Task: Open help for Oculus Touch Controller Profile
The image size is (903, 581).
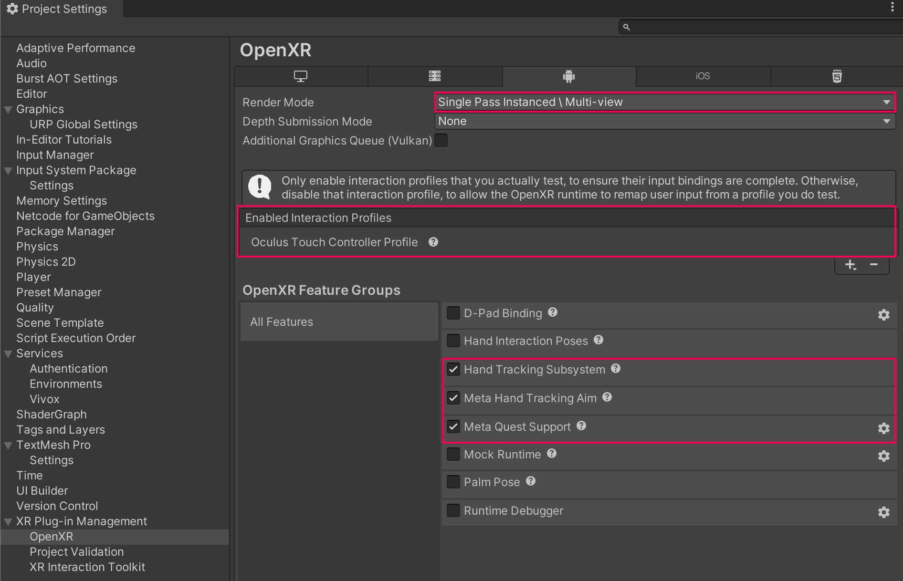Action: 433,242
